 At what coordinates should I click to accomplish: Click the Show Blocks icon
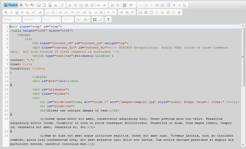(101, 20)
